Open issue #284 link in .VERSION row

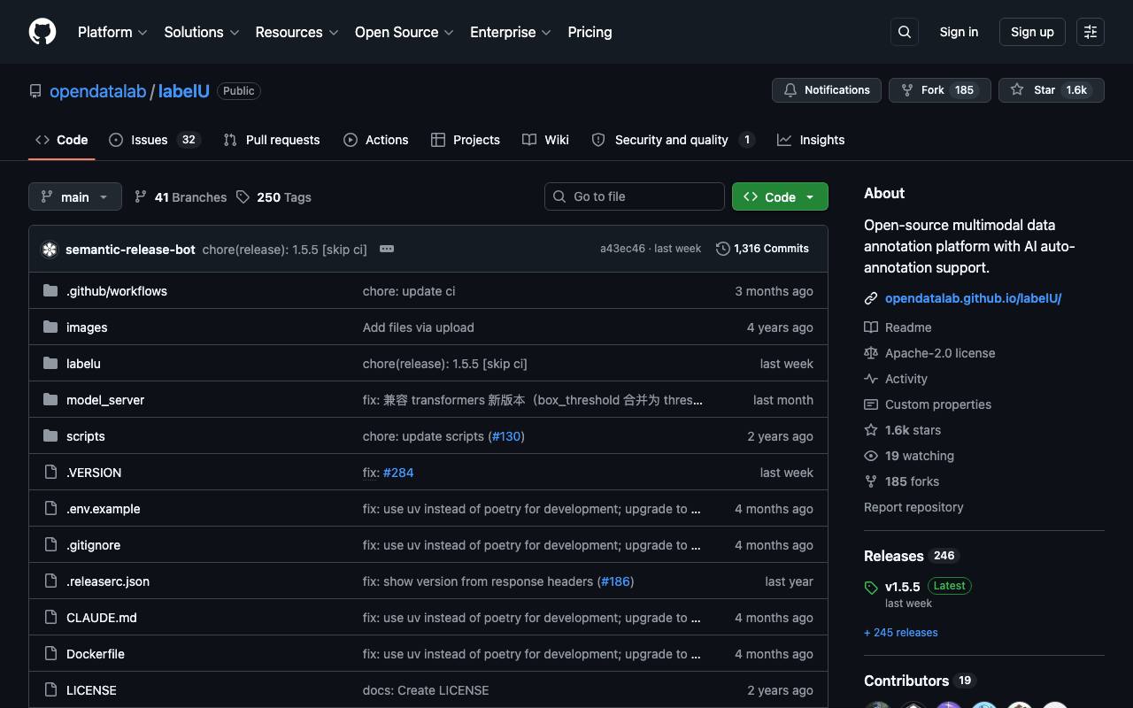(398, 473)
